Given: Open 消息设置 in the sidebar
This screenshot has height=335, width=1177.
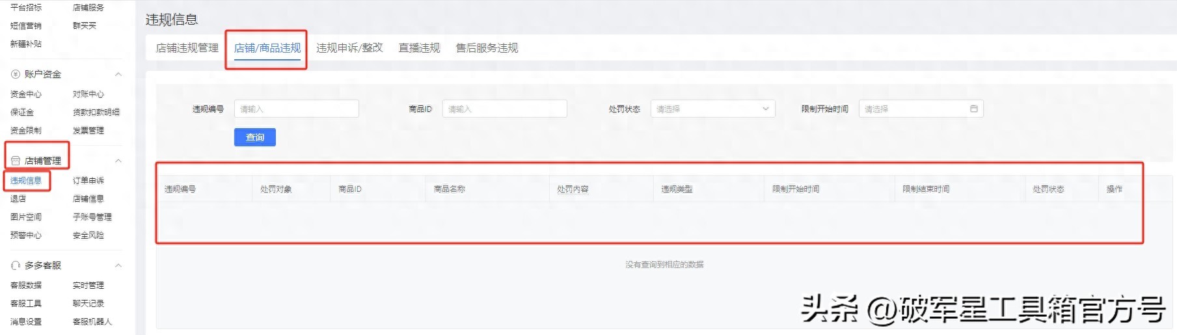Looking at the screenshot, I should click(26, 322).
